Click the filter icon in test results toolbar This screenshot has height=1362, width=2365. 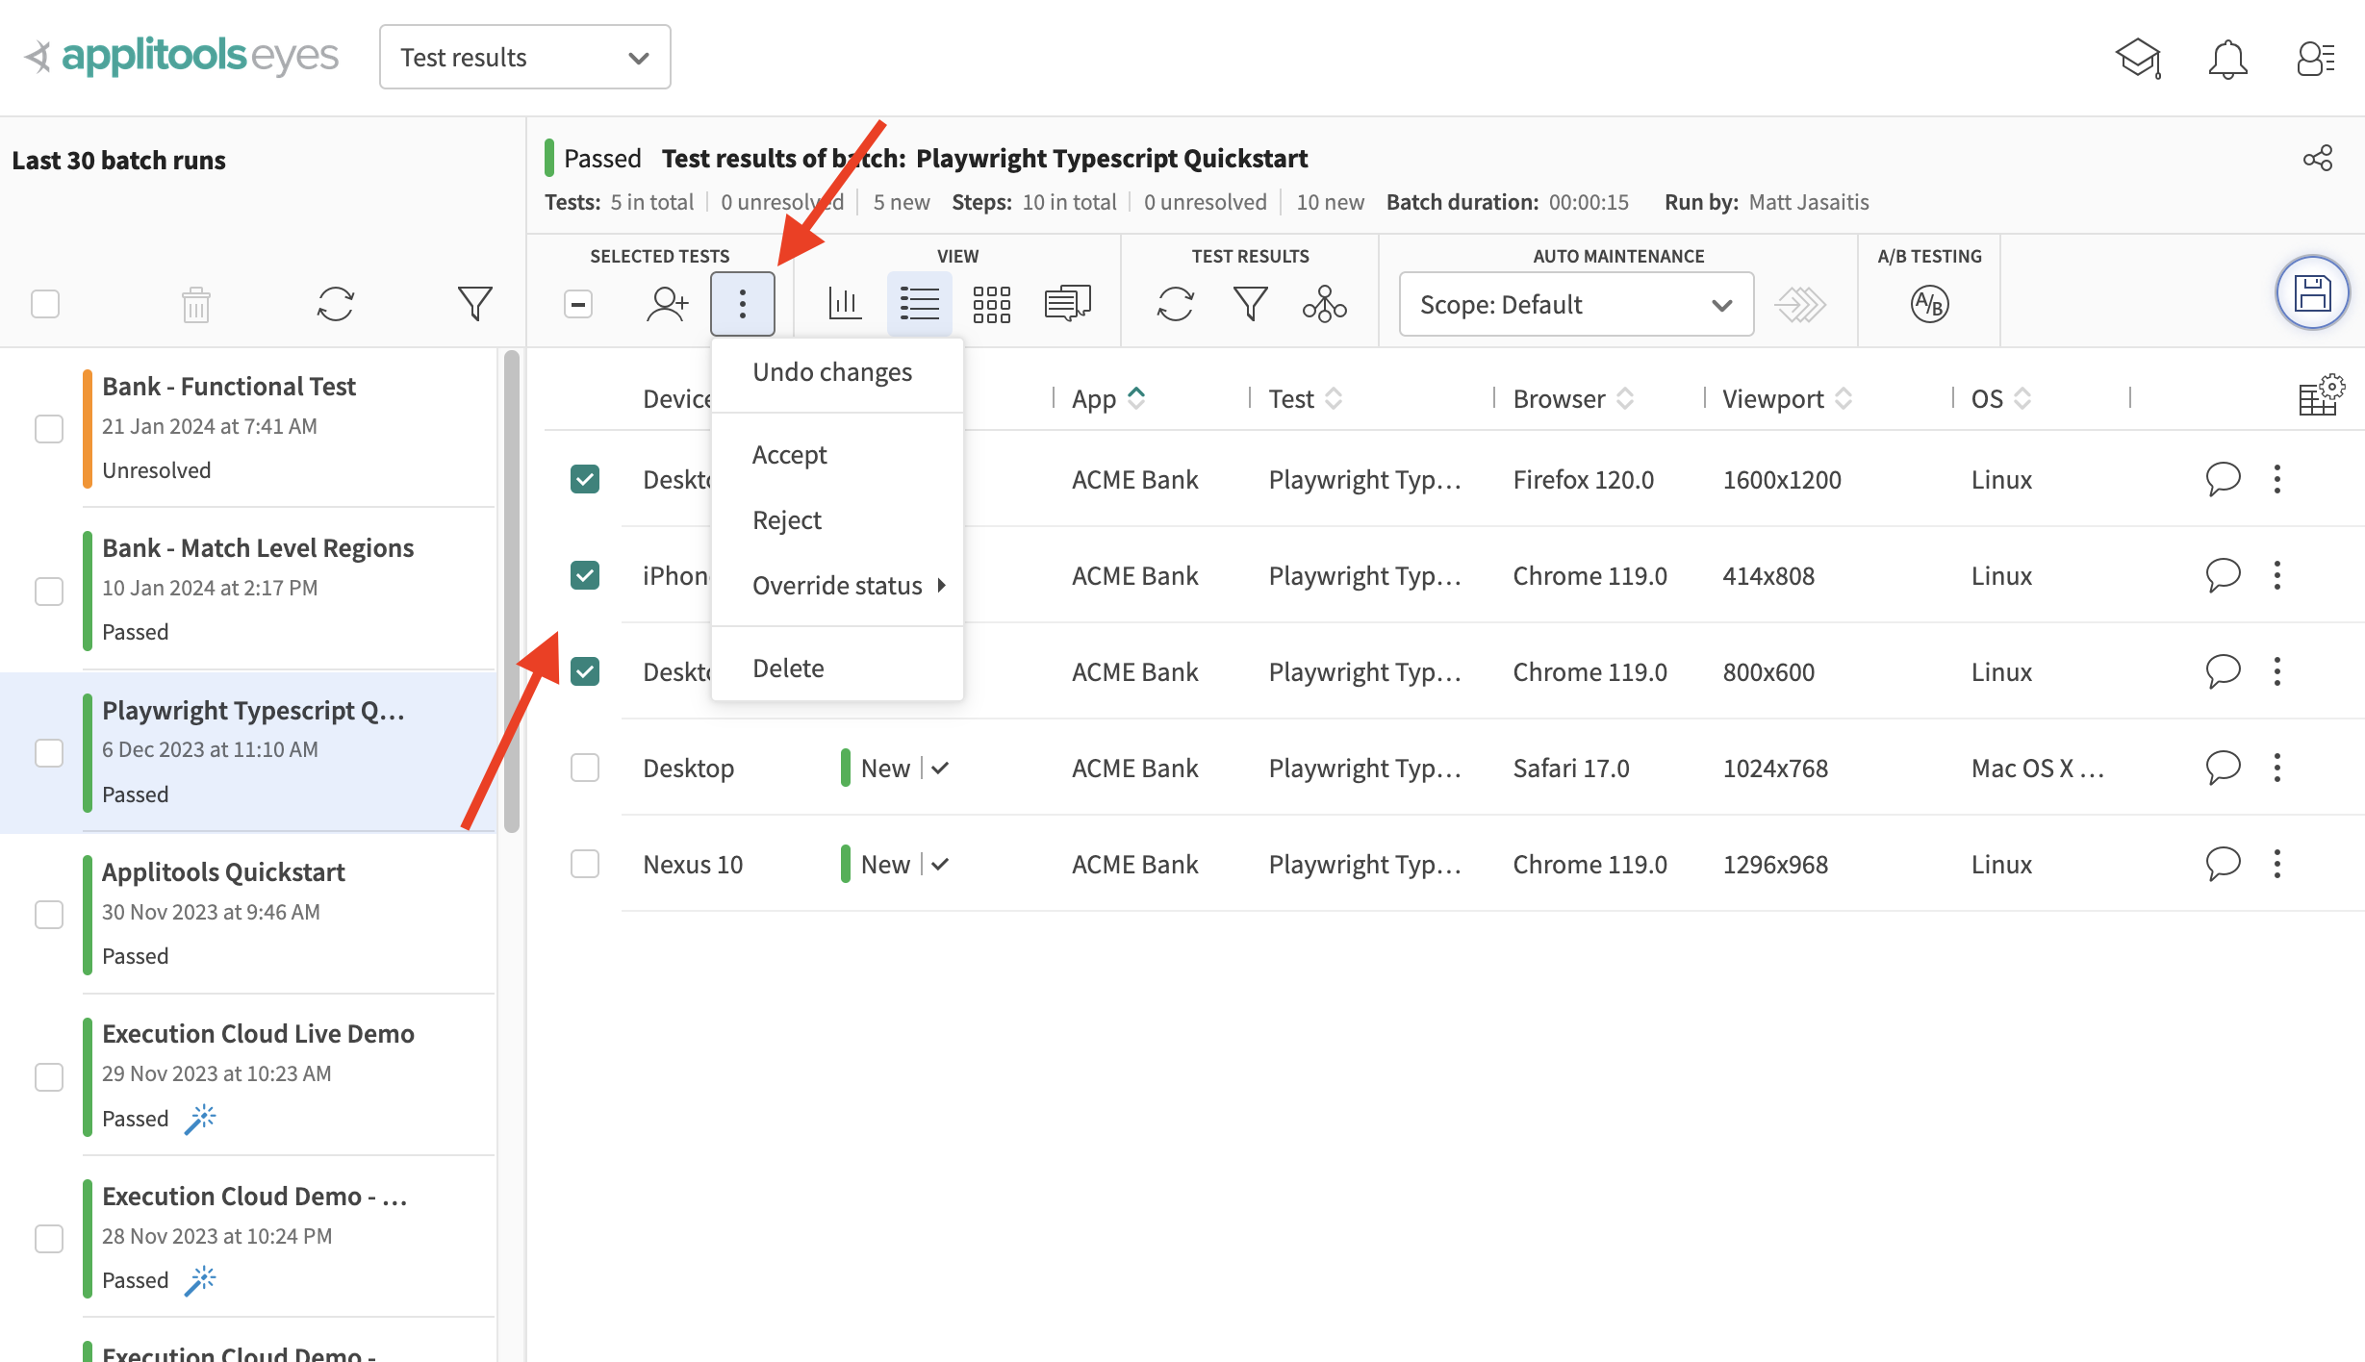pyautogui.click(x=1251, y=304)
